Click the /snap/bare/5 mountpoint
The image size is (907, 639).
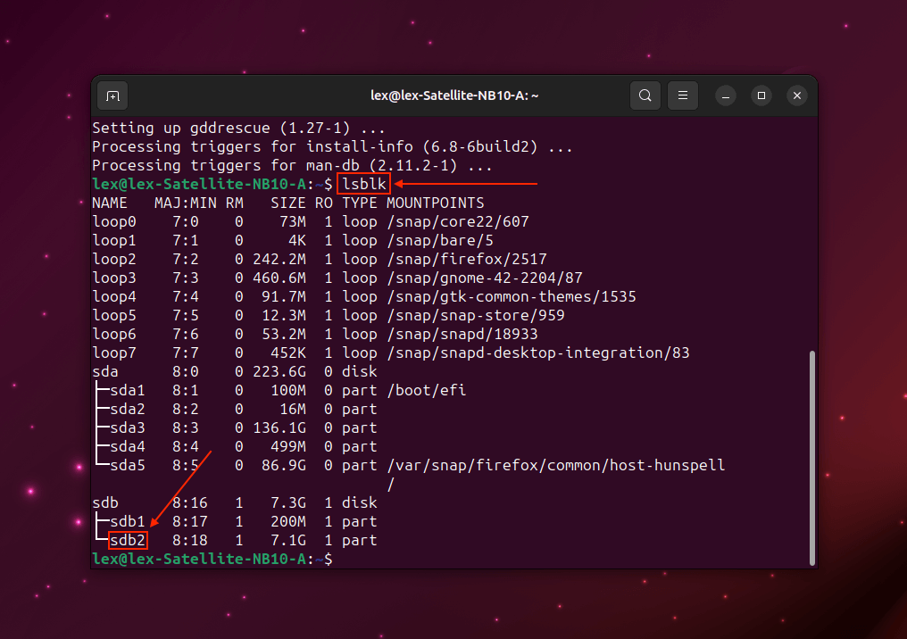pyautogui.click(x=439, y=241)
